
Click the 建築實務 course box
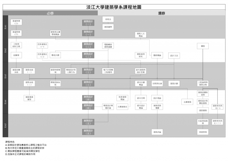coord(203,110)
